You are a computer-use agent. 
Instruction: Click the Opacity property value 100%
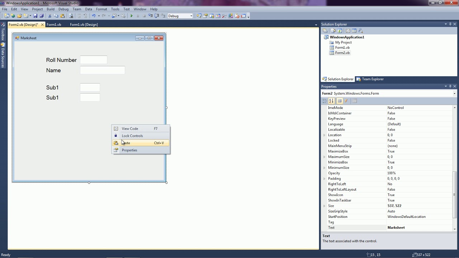[419, 173]
